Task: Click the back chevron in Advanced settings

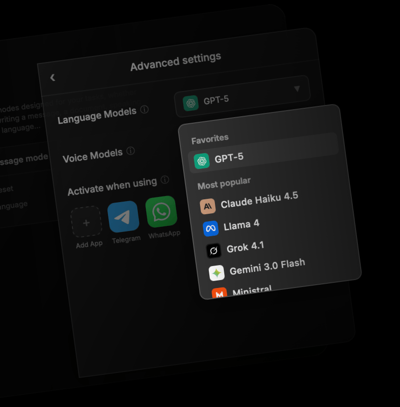Action: tap(52, 77)
